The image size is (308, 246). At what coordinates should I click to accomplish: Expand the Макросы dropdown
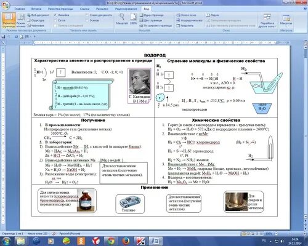(x=286, y=20)
